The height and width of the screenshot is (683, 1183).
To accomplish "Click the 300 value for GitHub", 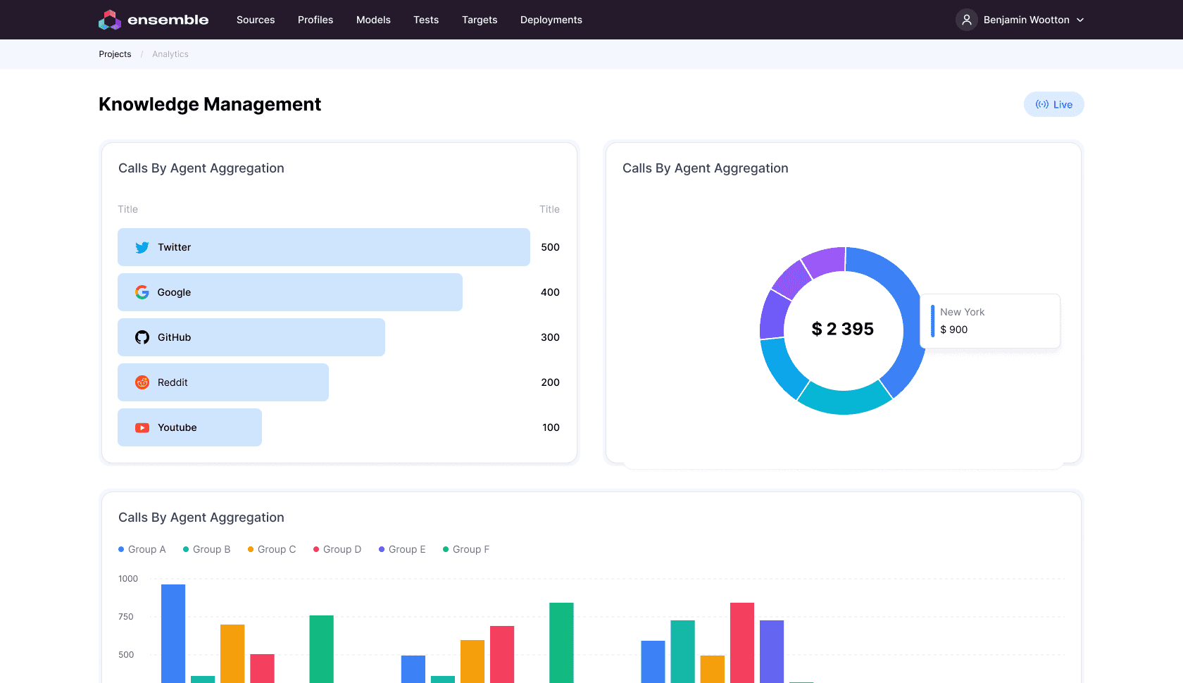I will [550, 337].
